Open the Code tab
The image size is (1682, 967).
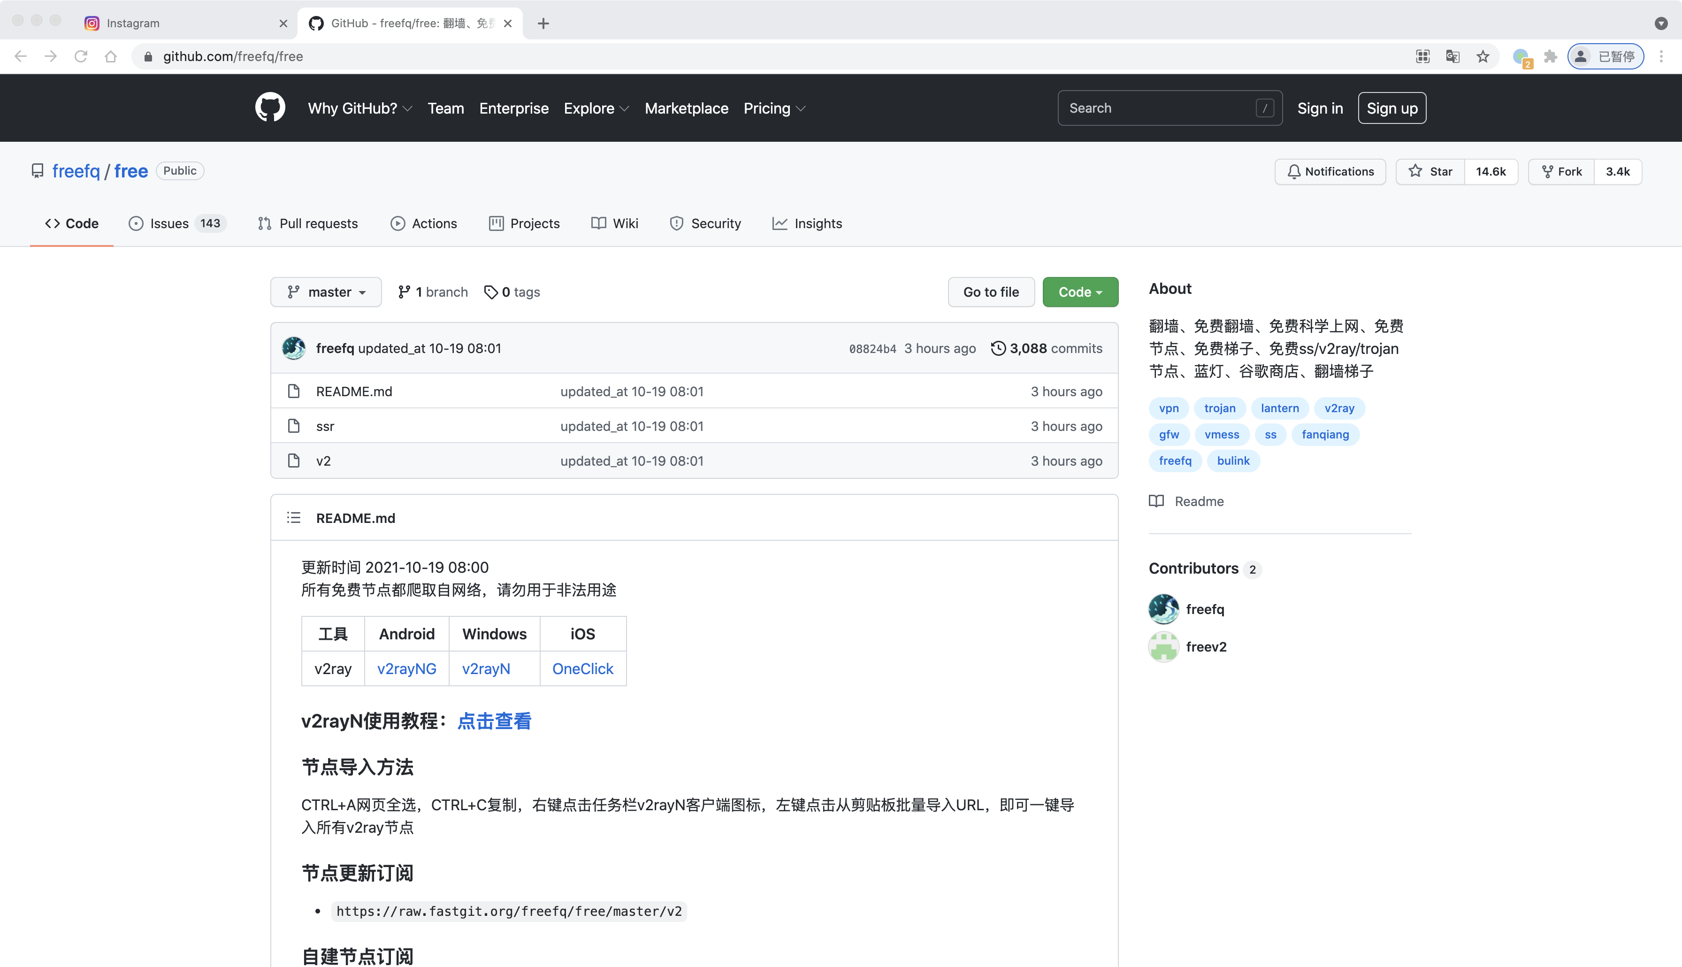pyautogui.click(x=72, y=223)
